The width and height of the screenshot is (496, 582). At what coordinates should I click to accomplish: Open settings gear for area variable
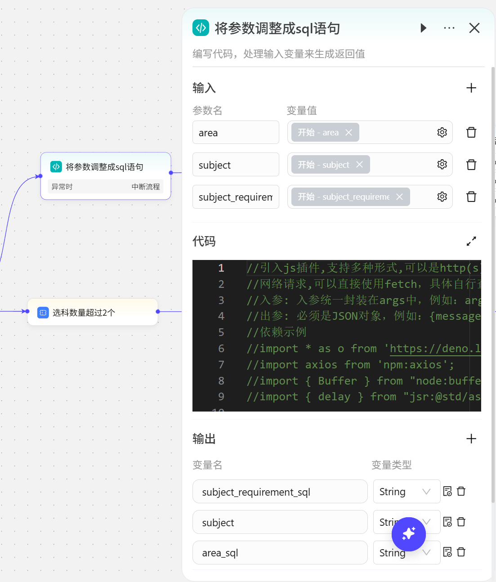[442, 132]
